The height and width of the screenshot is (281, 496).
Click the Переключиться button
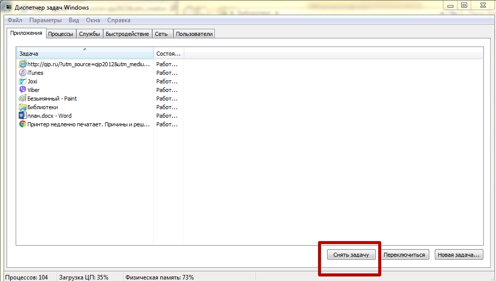(x=404, y=255)
